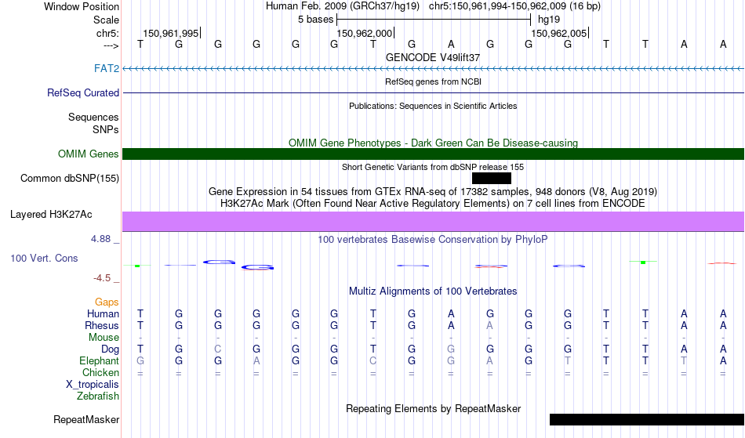The width and height of the screenshot is (745, 438).
Task: Click the first G in the Elephant row
Action: pos(140,360)
